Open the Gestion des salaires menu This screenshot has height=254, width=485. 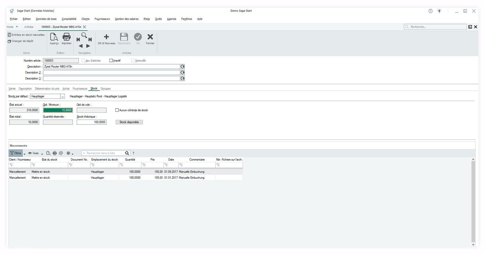click(x=127, y=19)
